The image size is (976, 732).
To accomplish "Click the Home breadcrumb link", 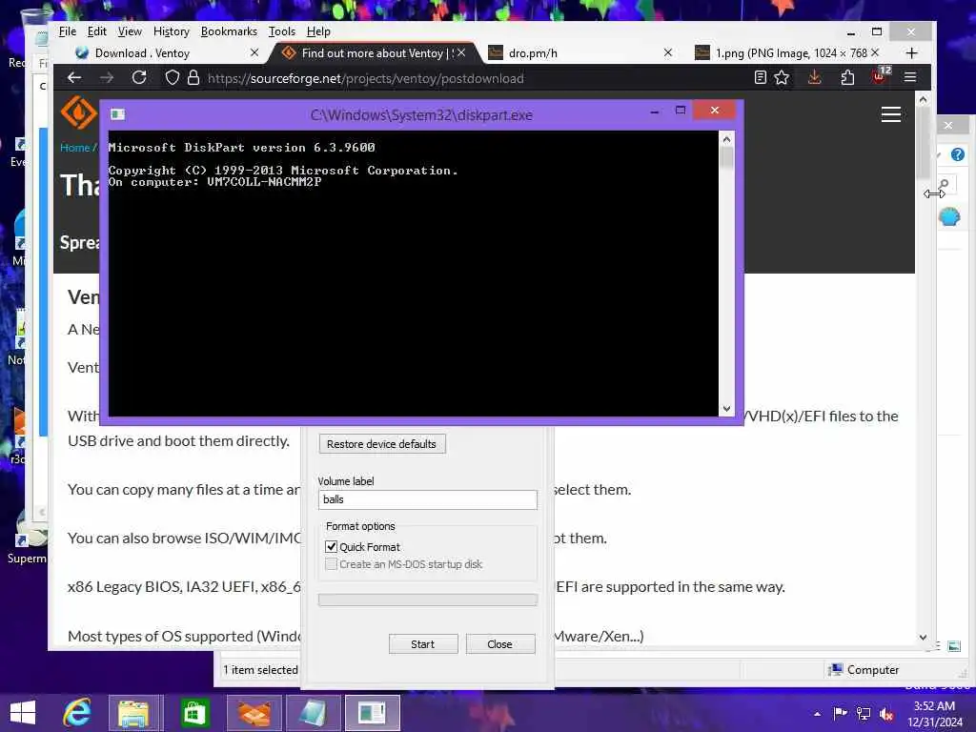I will point(74,148).
